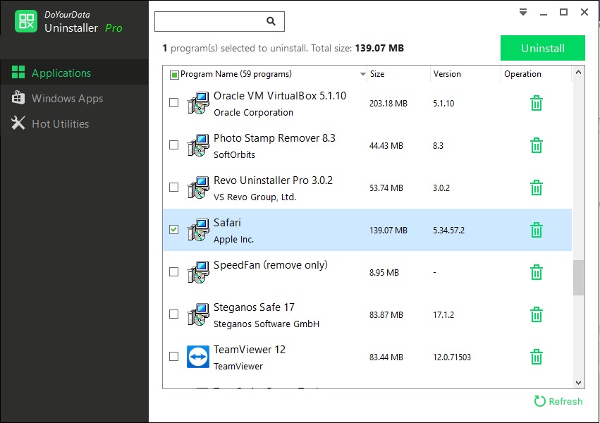Uncheck the Safari checkbox
Image resolution: width=600 pixels, height=423 pixels.
174,230
